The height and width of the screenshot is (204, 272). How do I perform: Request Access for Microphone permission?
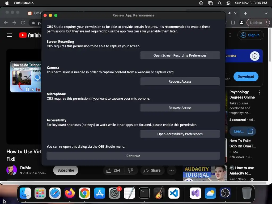coord(180,108)
